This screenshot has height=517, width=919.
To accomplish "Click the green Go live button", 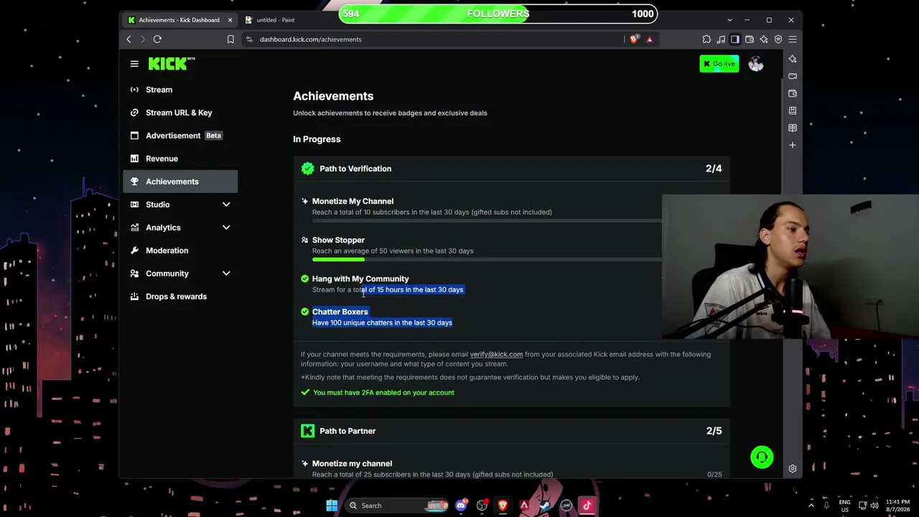I will click(x=719, y=64).
